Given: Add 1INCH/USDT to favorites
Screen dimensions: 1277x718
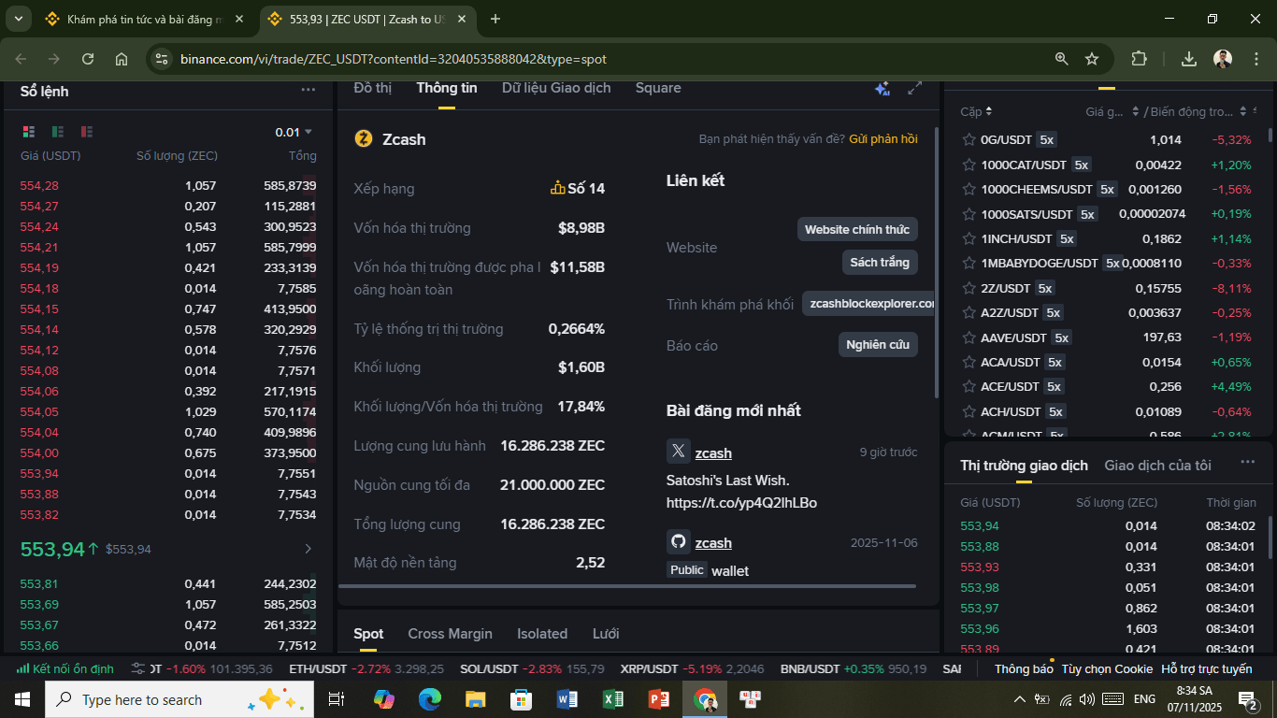Looking at the screenshot, I should 969,238.
